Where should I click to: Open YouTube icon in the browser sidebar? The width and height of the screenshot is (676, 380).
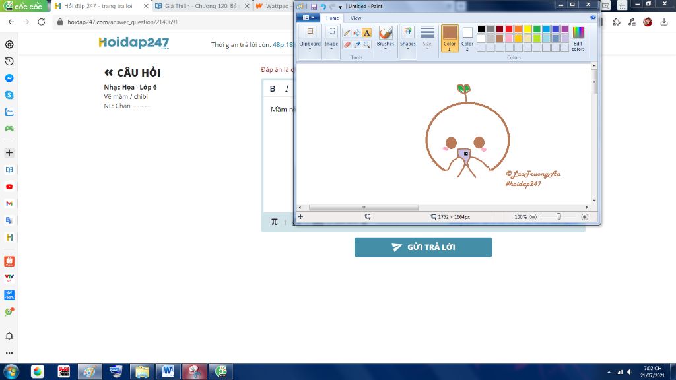pyautogui.click(x=9, y=187)
